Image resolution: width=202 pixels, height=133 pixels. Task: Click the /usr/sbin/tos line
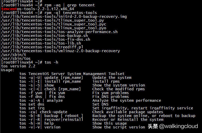pyautogui.click(x=16, y=58)
